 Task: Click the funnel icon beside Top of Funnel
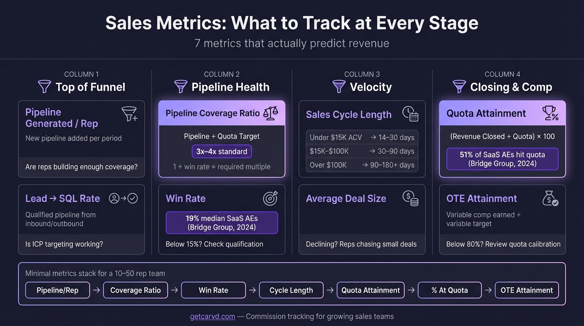tap(45, 87)
